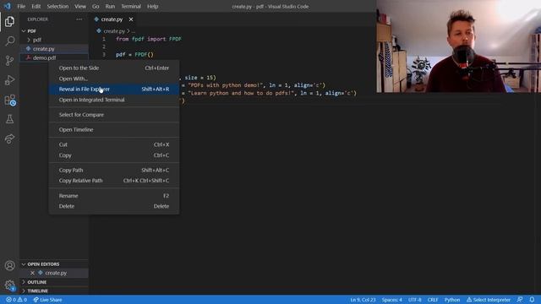Click the VS Code logo icon
541x304 pixels.
[x=8, y=6]
